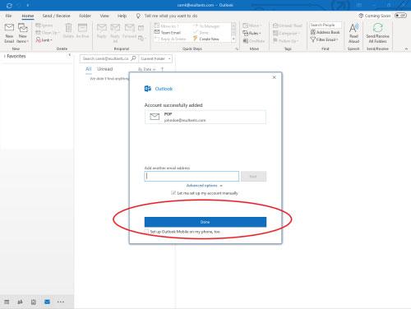Open the Help ribbon tab
The height and width of the screenshot is (309, 411).
(x=122, y=16)
